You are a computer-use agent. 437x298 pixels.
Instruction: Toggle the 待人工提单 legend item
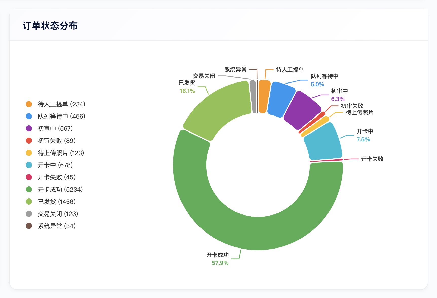pyautogui.click(x=61, y=104)
